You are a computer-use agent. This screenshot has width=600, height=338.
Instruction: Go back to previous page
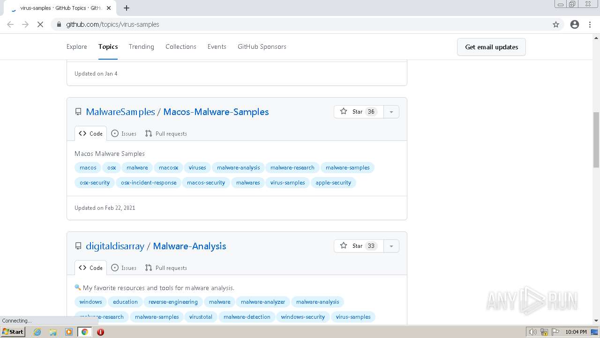pyautogui.click(x=10, y=24)
